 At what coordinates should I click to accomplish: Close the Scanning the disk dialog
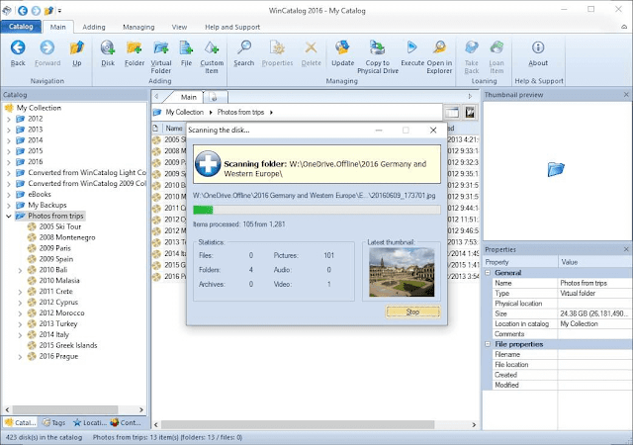[x=433, y=130]
